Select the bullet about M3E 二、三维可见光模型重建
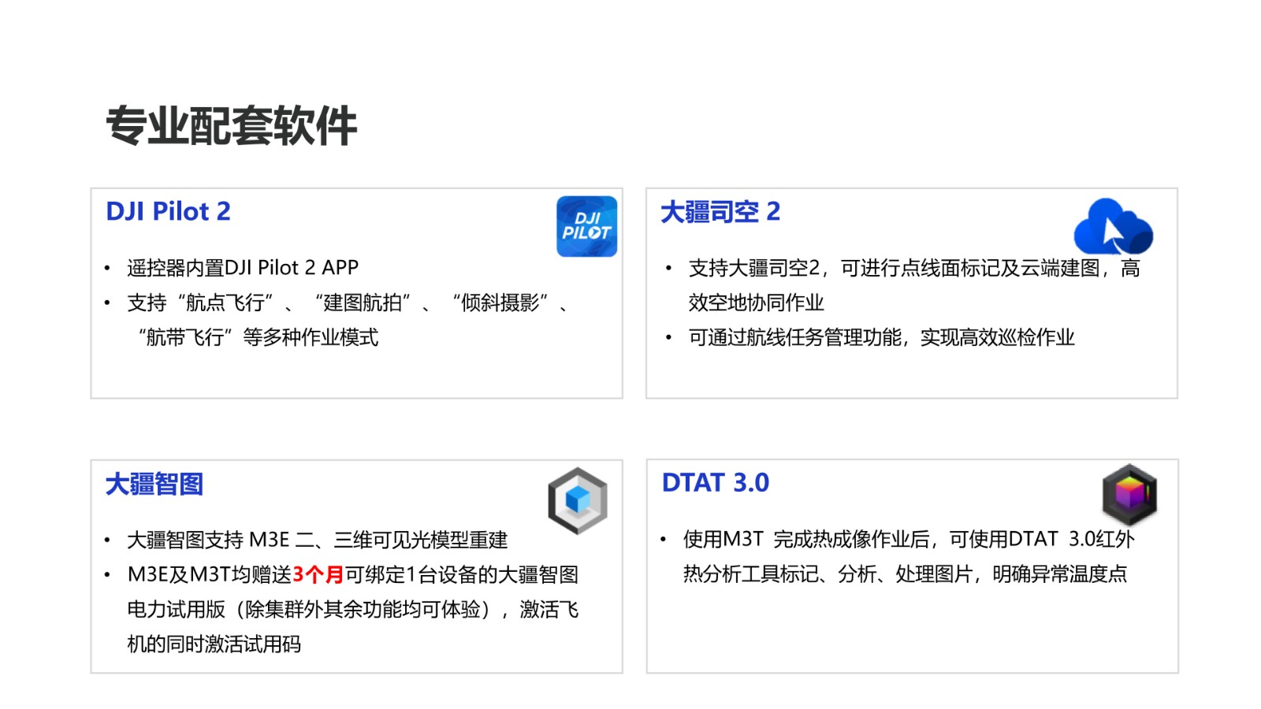1261x709 pixels. (x=317, y=540)
